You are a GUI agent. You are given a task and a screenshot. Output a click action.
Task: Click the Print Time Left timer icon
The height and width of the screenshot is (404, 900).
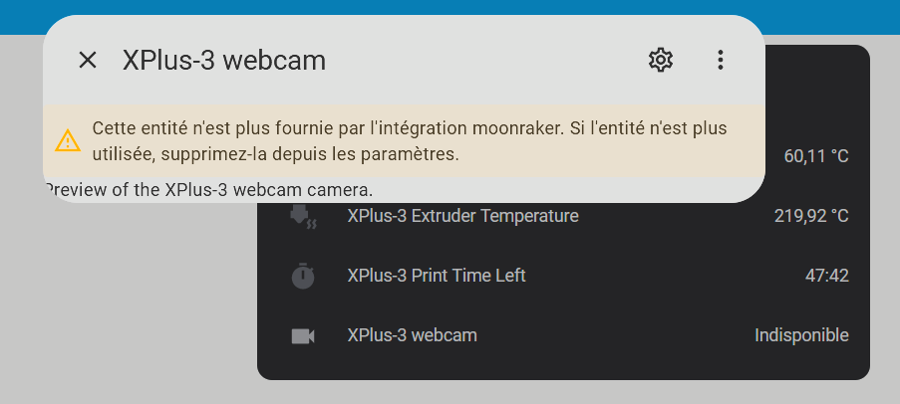[303, 277]
